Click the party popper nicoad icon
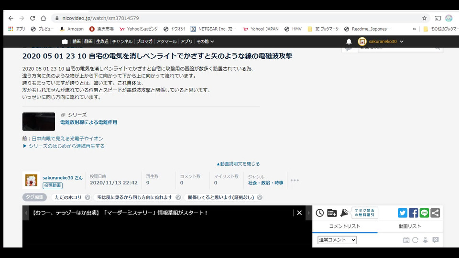 [x=344, y=213]
